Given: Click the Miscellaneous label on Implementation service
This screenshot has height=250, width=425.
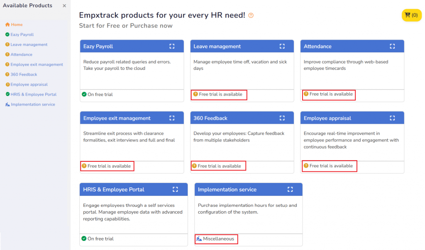Looking at the screenshot, I should point(218,239).
